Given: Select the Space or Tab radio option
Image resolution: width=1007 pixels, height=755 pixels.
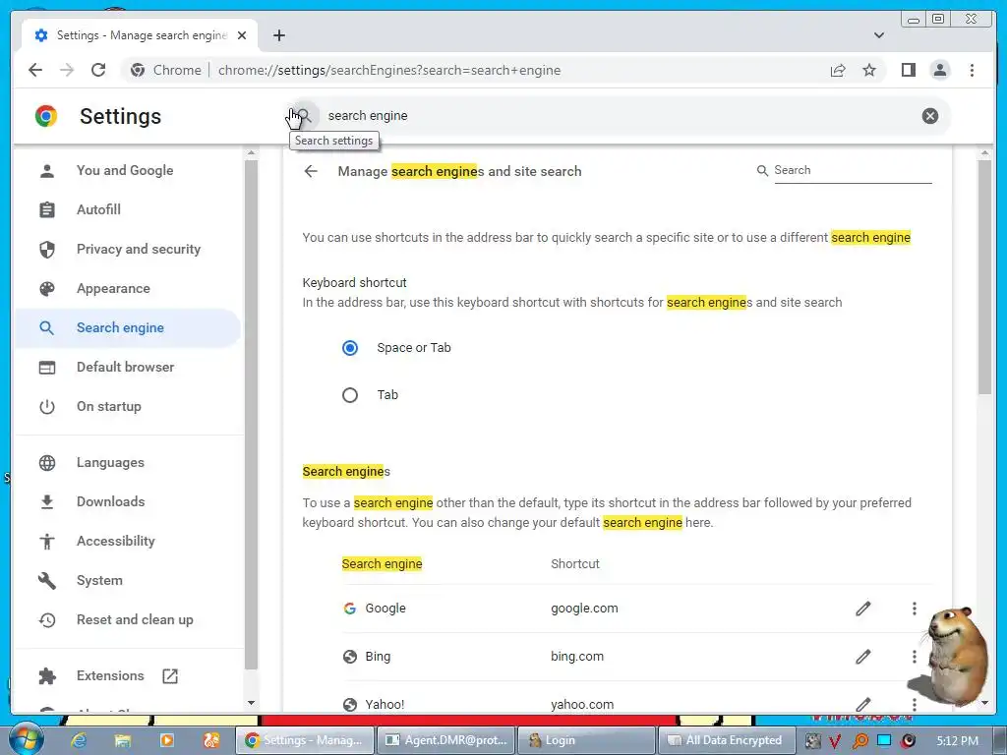Looking at the screenshot, I should (350, 348).
